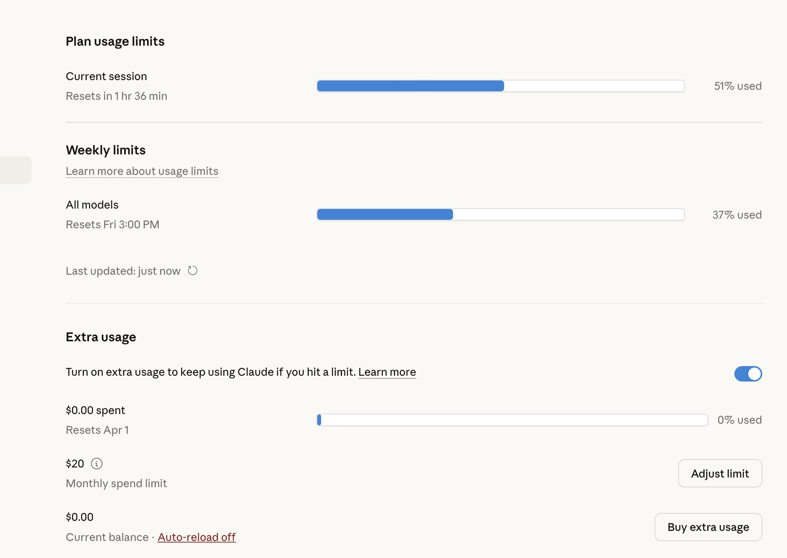The image size is (787, 558).
Task: Click the Plan usage limits heading
Action: click(115, 41)
